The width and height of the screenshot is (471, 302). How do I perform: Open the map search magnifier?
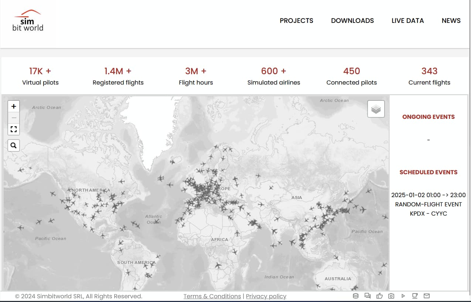coord(14,145)
